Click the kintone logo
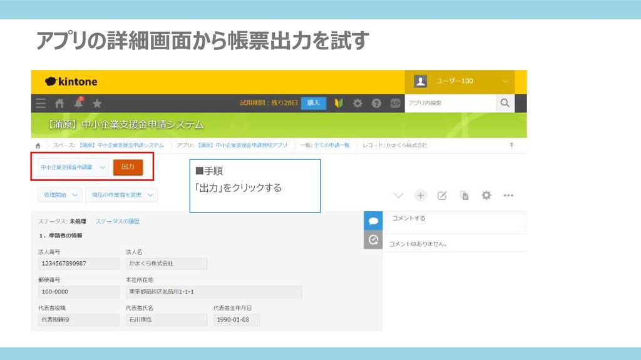Viewport: 641px width, 360px height. pyautogui.click(x=71, y=82)
